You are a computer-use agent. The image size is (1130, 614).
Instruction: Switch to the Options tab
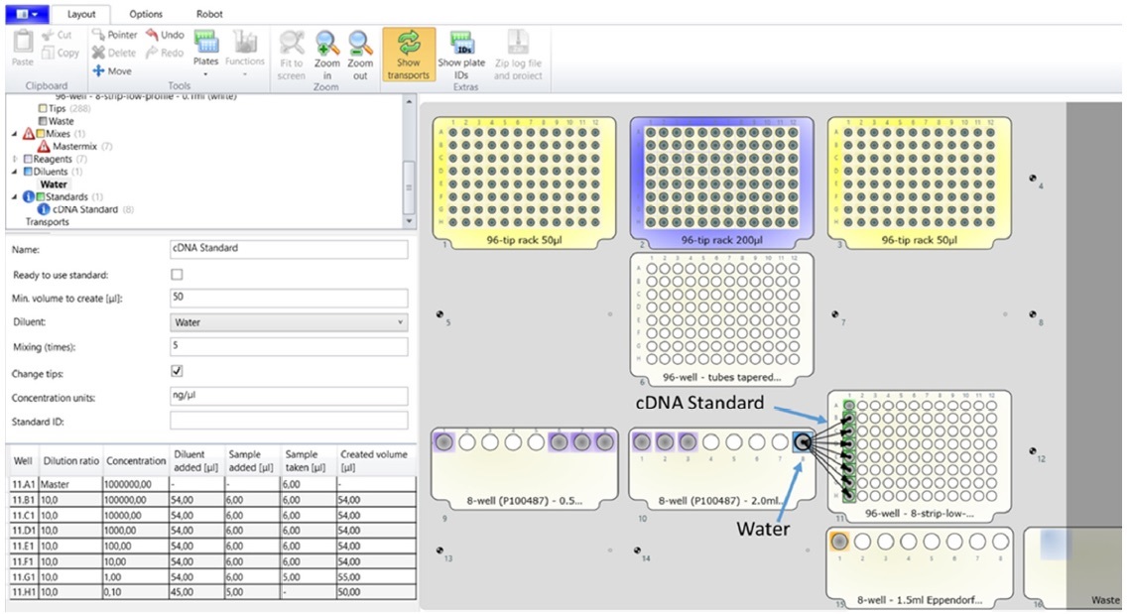tap(146, 14)
